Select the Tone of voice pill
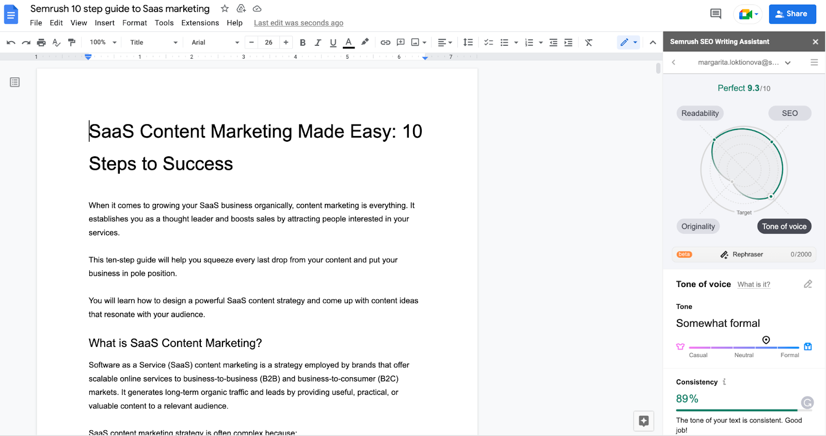The width and height of the screenshot is (826, 436). coord(784,226)
